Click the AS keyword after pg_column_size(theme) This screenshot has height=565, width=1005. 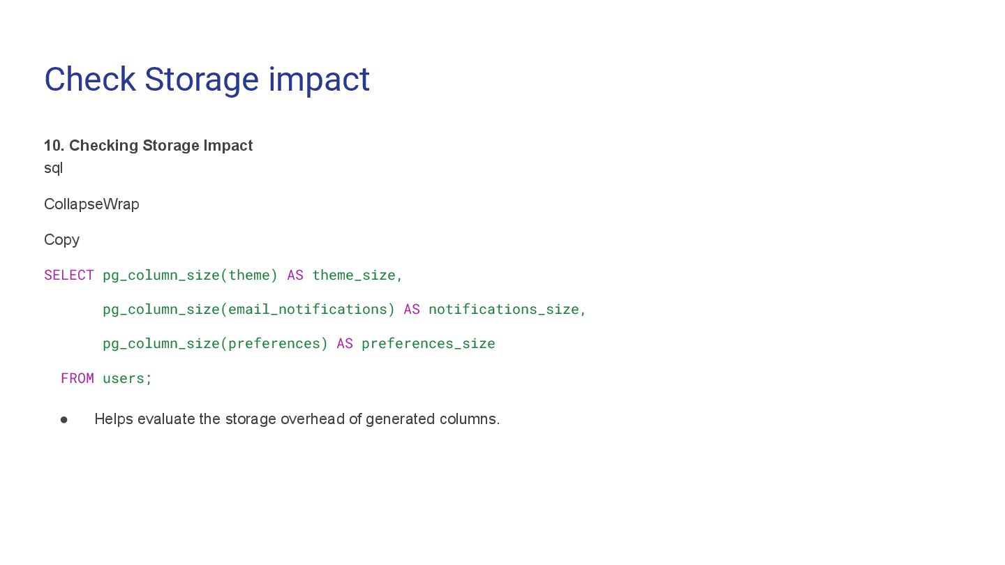click(295, 275)
